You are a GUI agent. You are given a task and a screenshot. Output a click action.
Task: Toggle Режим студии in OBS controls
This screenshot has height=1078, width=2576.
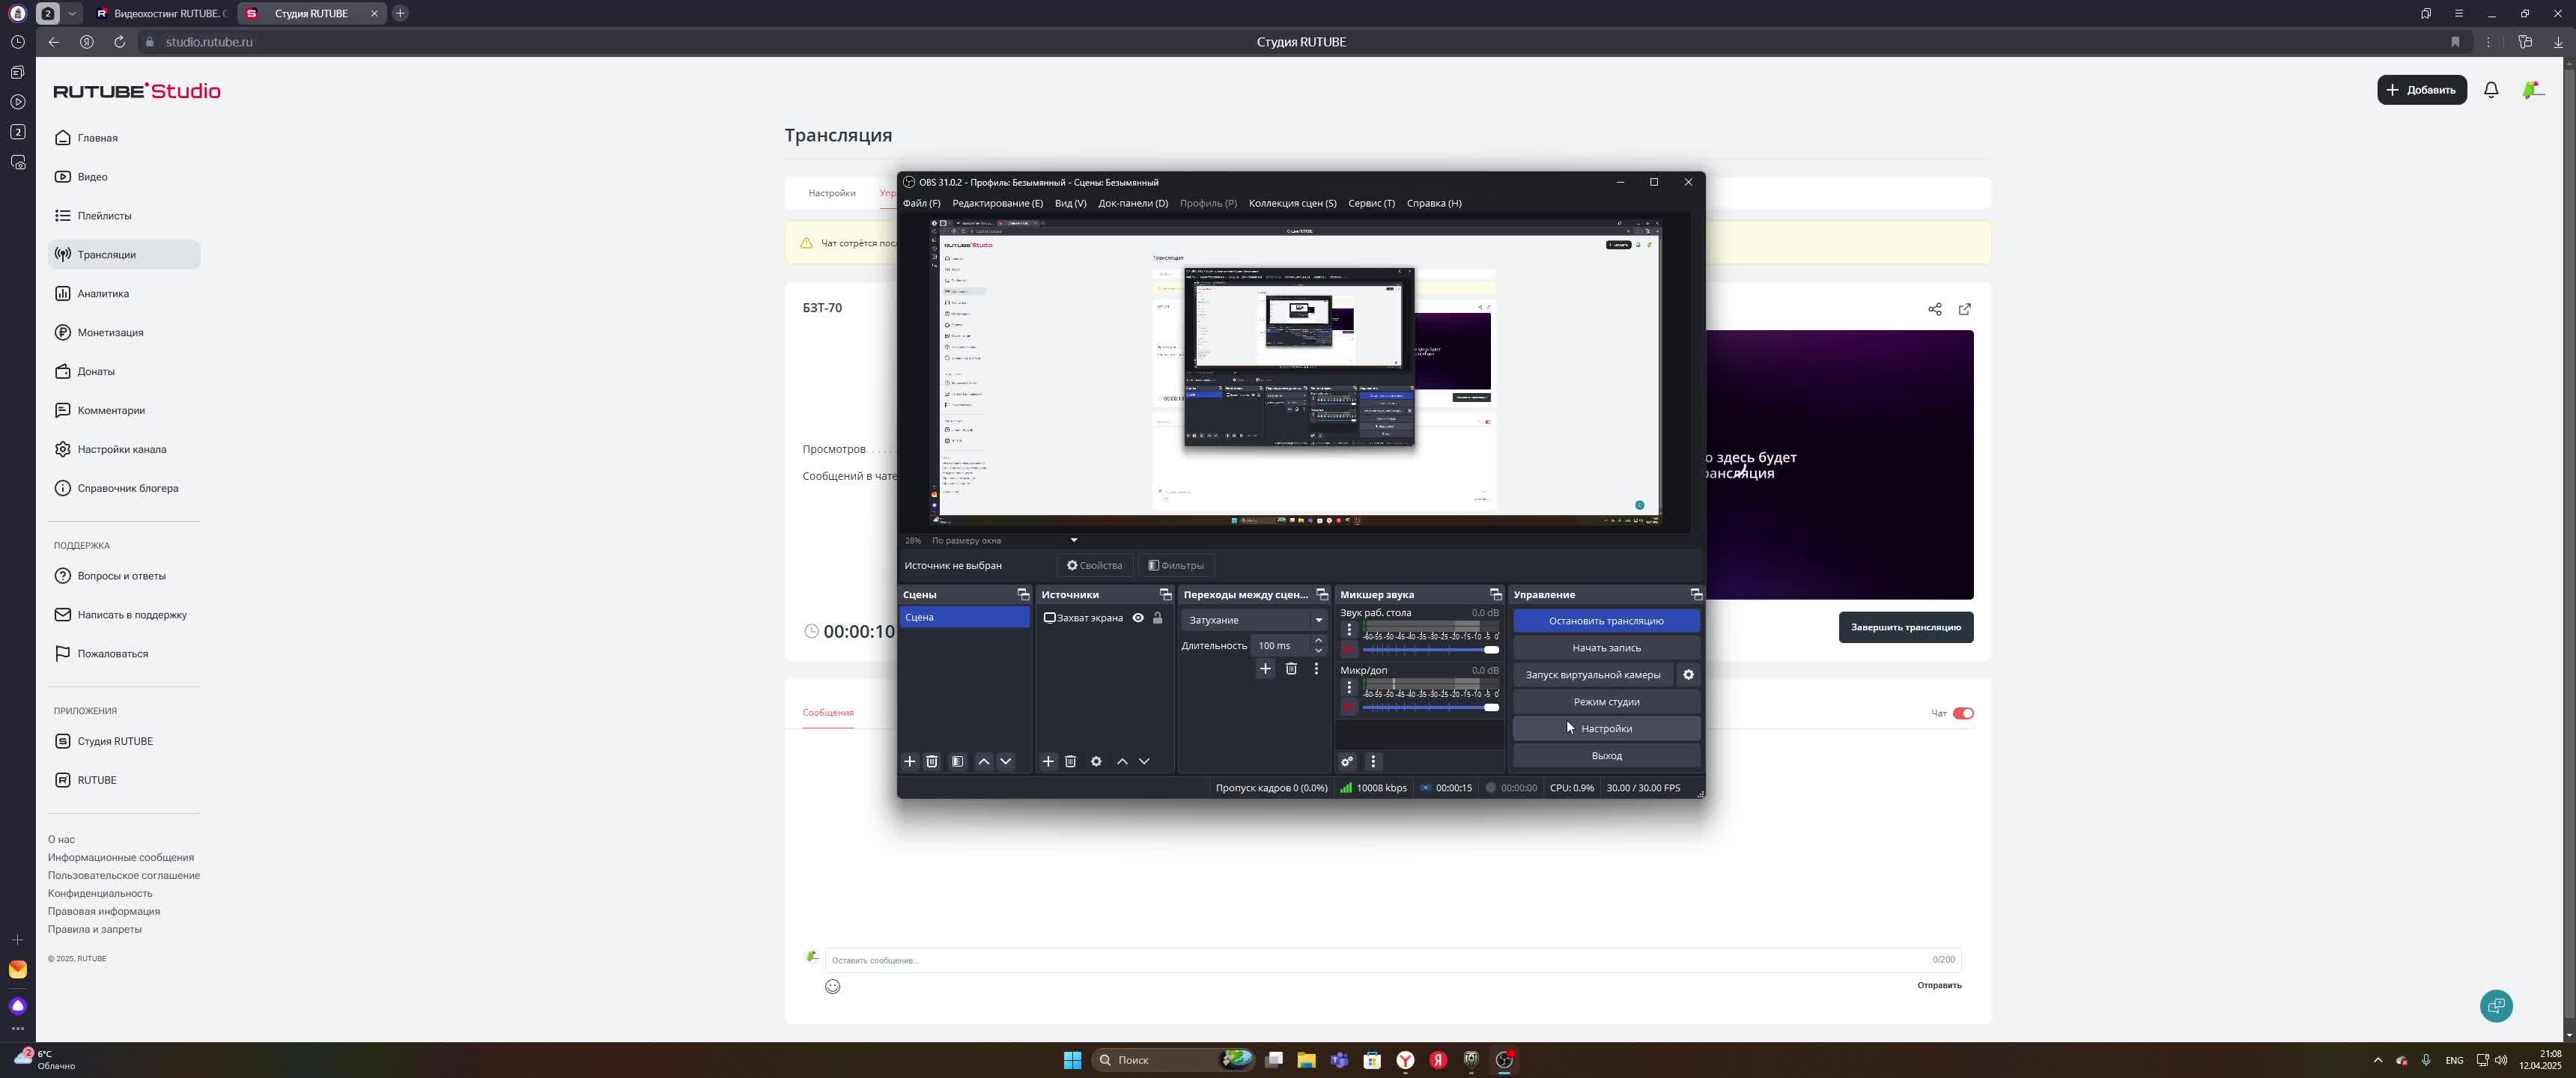point(1606,702)
